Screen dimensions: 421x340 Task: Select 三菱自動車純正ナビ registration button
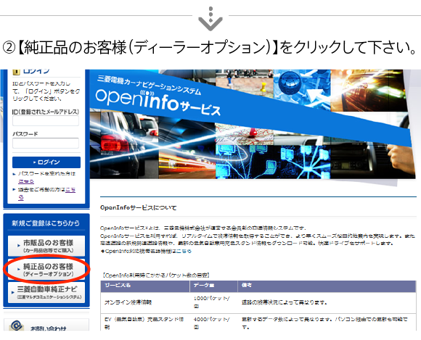[46, 293]
